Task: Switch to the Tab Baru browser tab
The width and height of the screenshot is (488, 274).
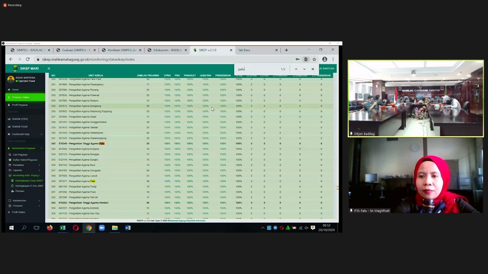Action: [244, 50]
